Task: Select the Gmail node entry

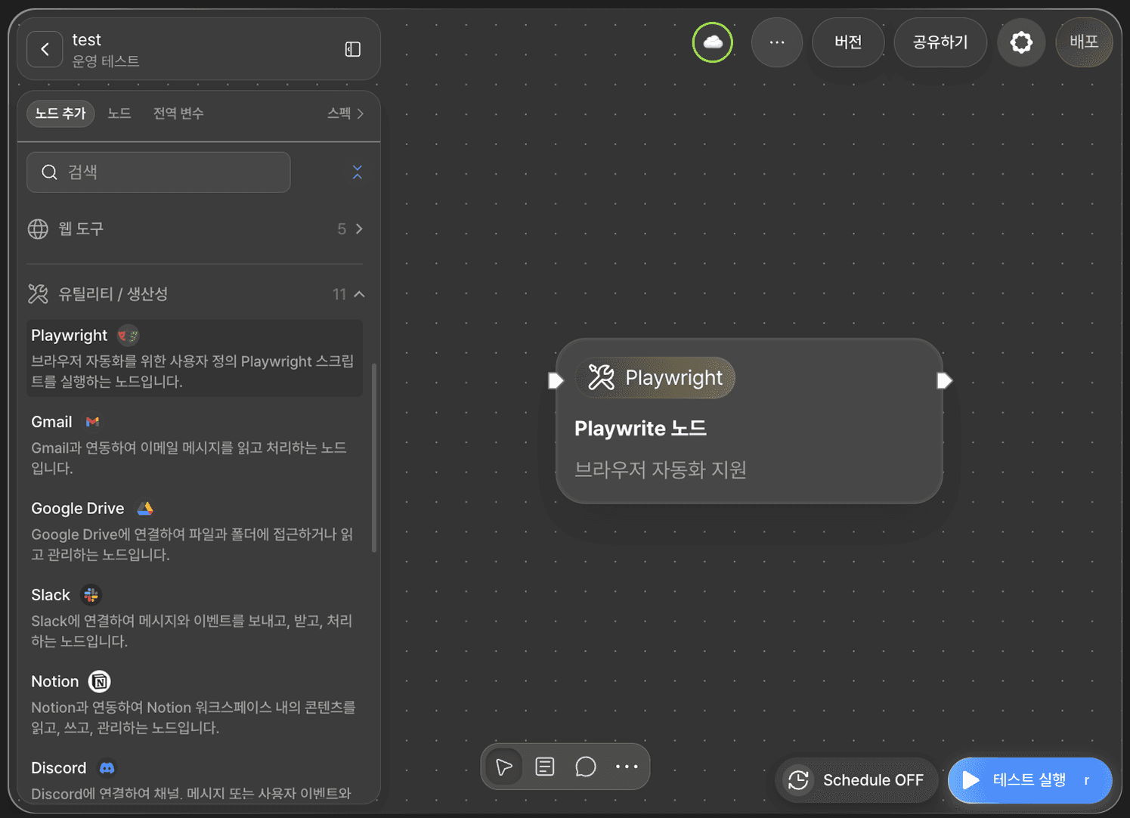Action: coord(195,445)
